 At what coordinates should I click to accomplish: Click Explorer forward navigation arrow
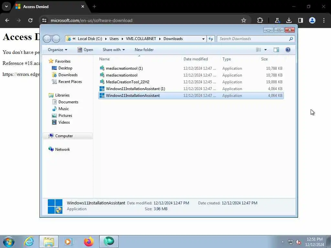tap(56, 39)
